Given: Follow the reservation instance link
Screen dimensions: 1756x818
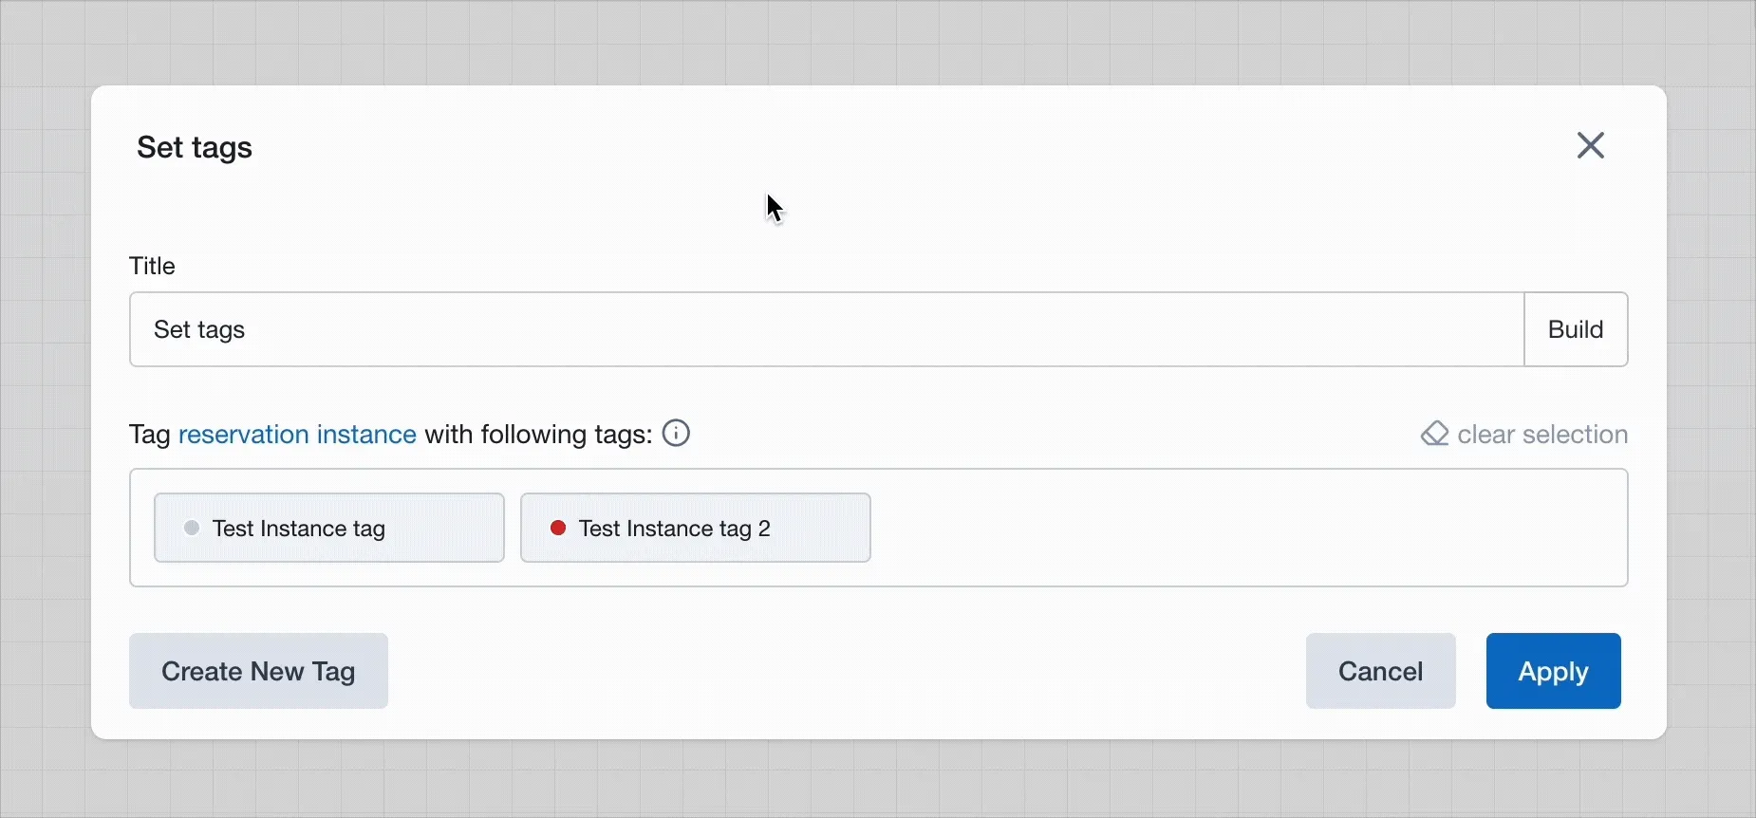Looking at the screenshot, I should [297, 435].
